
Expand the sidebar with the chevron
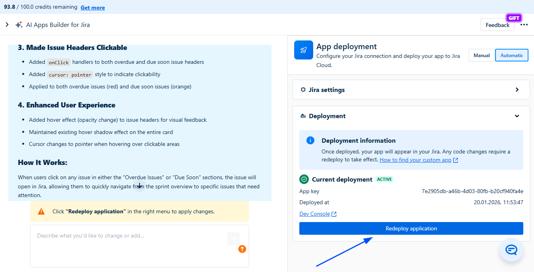pyautogui.click(x=7, y=25)
